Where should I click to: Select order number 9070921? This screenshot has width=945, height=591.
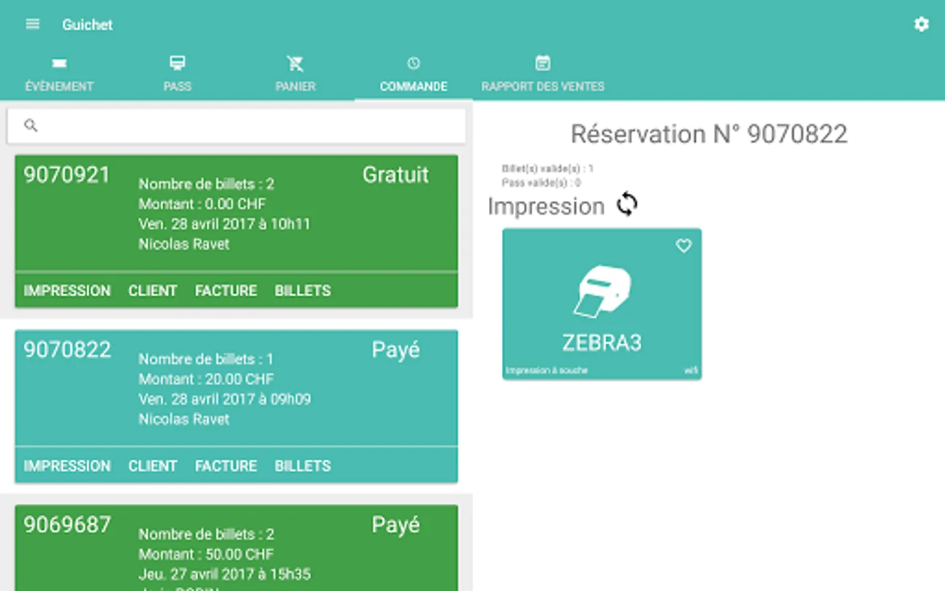67,175
